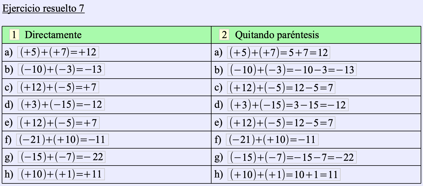Image resolution: width=423 pixels, height=186 pixels.
Task: Click formula (+10)+(+1)=10+1=11
Action: tap(284, 175)
